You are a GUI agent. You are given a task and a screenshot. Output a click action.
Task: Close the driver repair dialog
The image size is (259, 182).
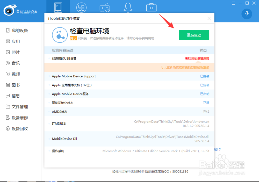[209, 18]
